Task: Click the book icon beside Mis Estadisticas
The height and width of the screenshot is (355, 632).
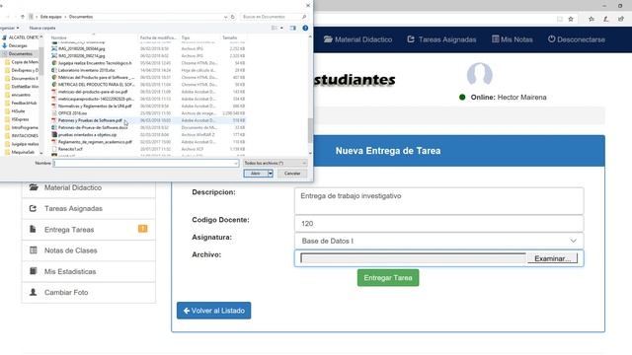Action: tap(34, 271)
